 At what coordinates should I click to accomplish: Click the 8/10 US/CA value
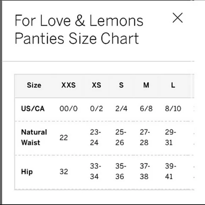(x=173, y=109)
